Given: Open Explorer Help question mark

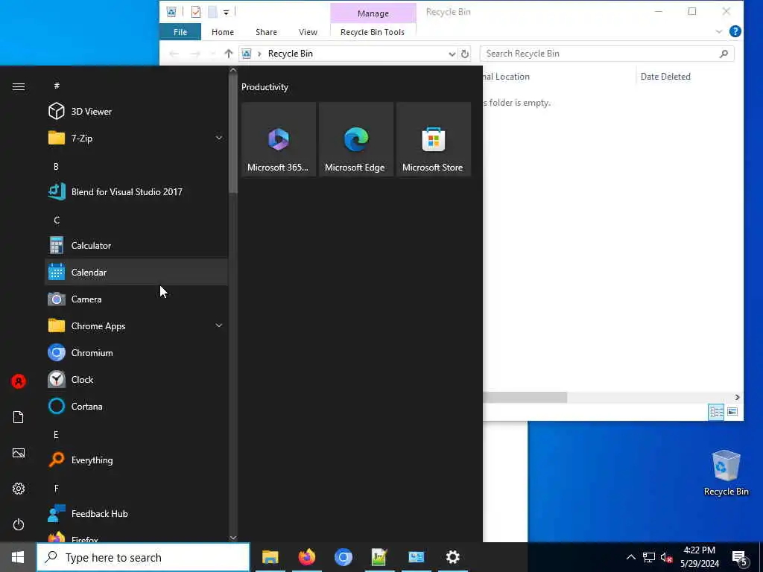Looking at the screenshot, I should pos(735,31).
